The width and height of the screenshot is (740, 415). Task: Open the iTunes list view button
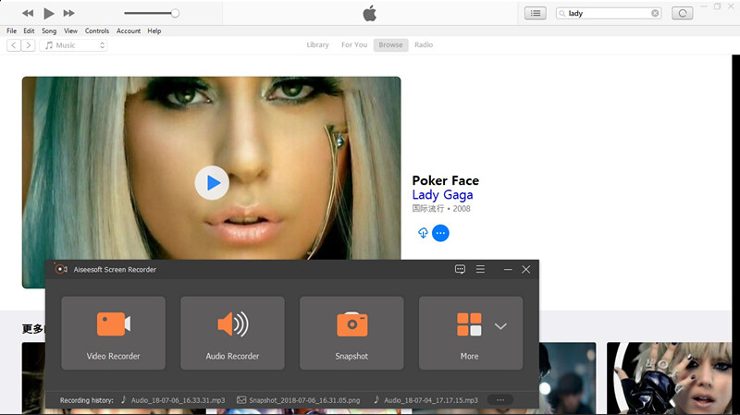tap(536, 13)
